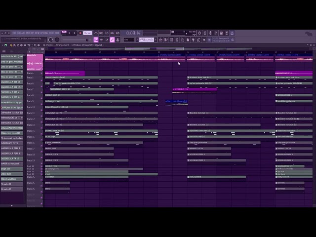Click the audio editor scissors icon
Image resolution: width=316 pixels, height=237 pixels.
205,33
